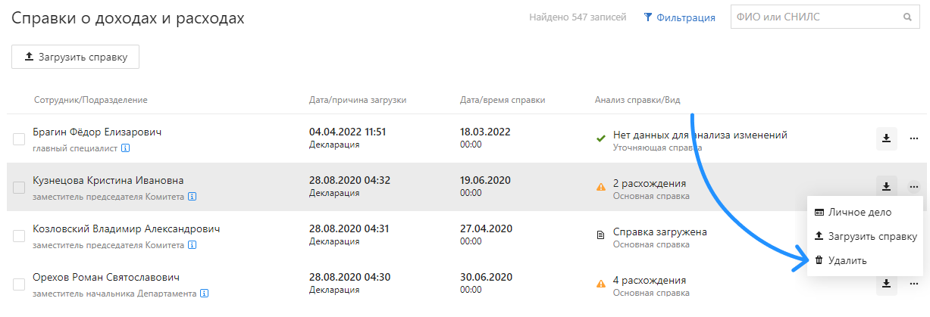The width and height of the screenshot is (930, 317).
Task: Open three-dots menu in Кузнецова row
Action: pyautogui.click(x=914, y=186)
